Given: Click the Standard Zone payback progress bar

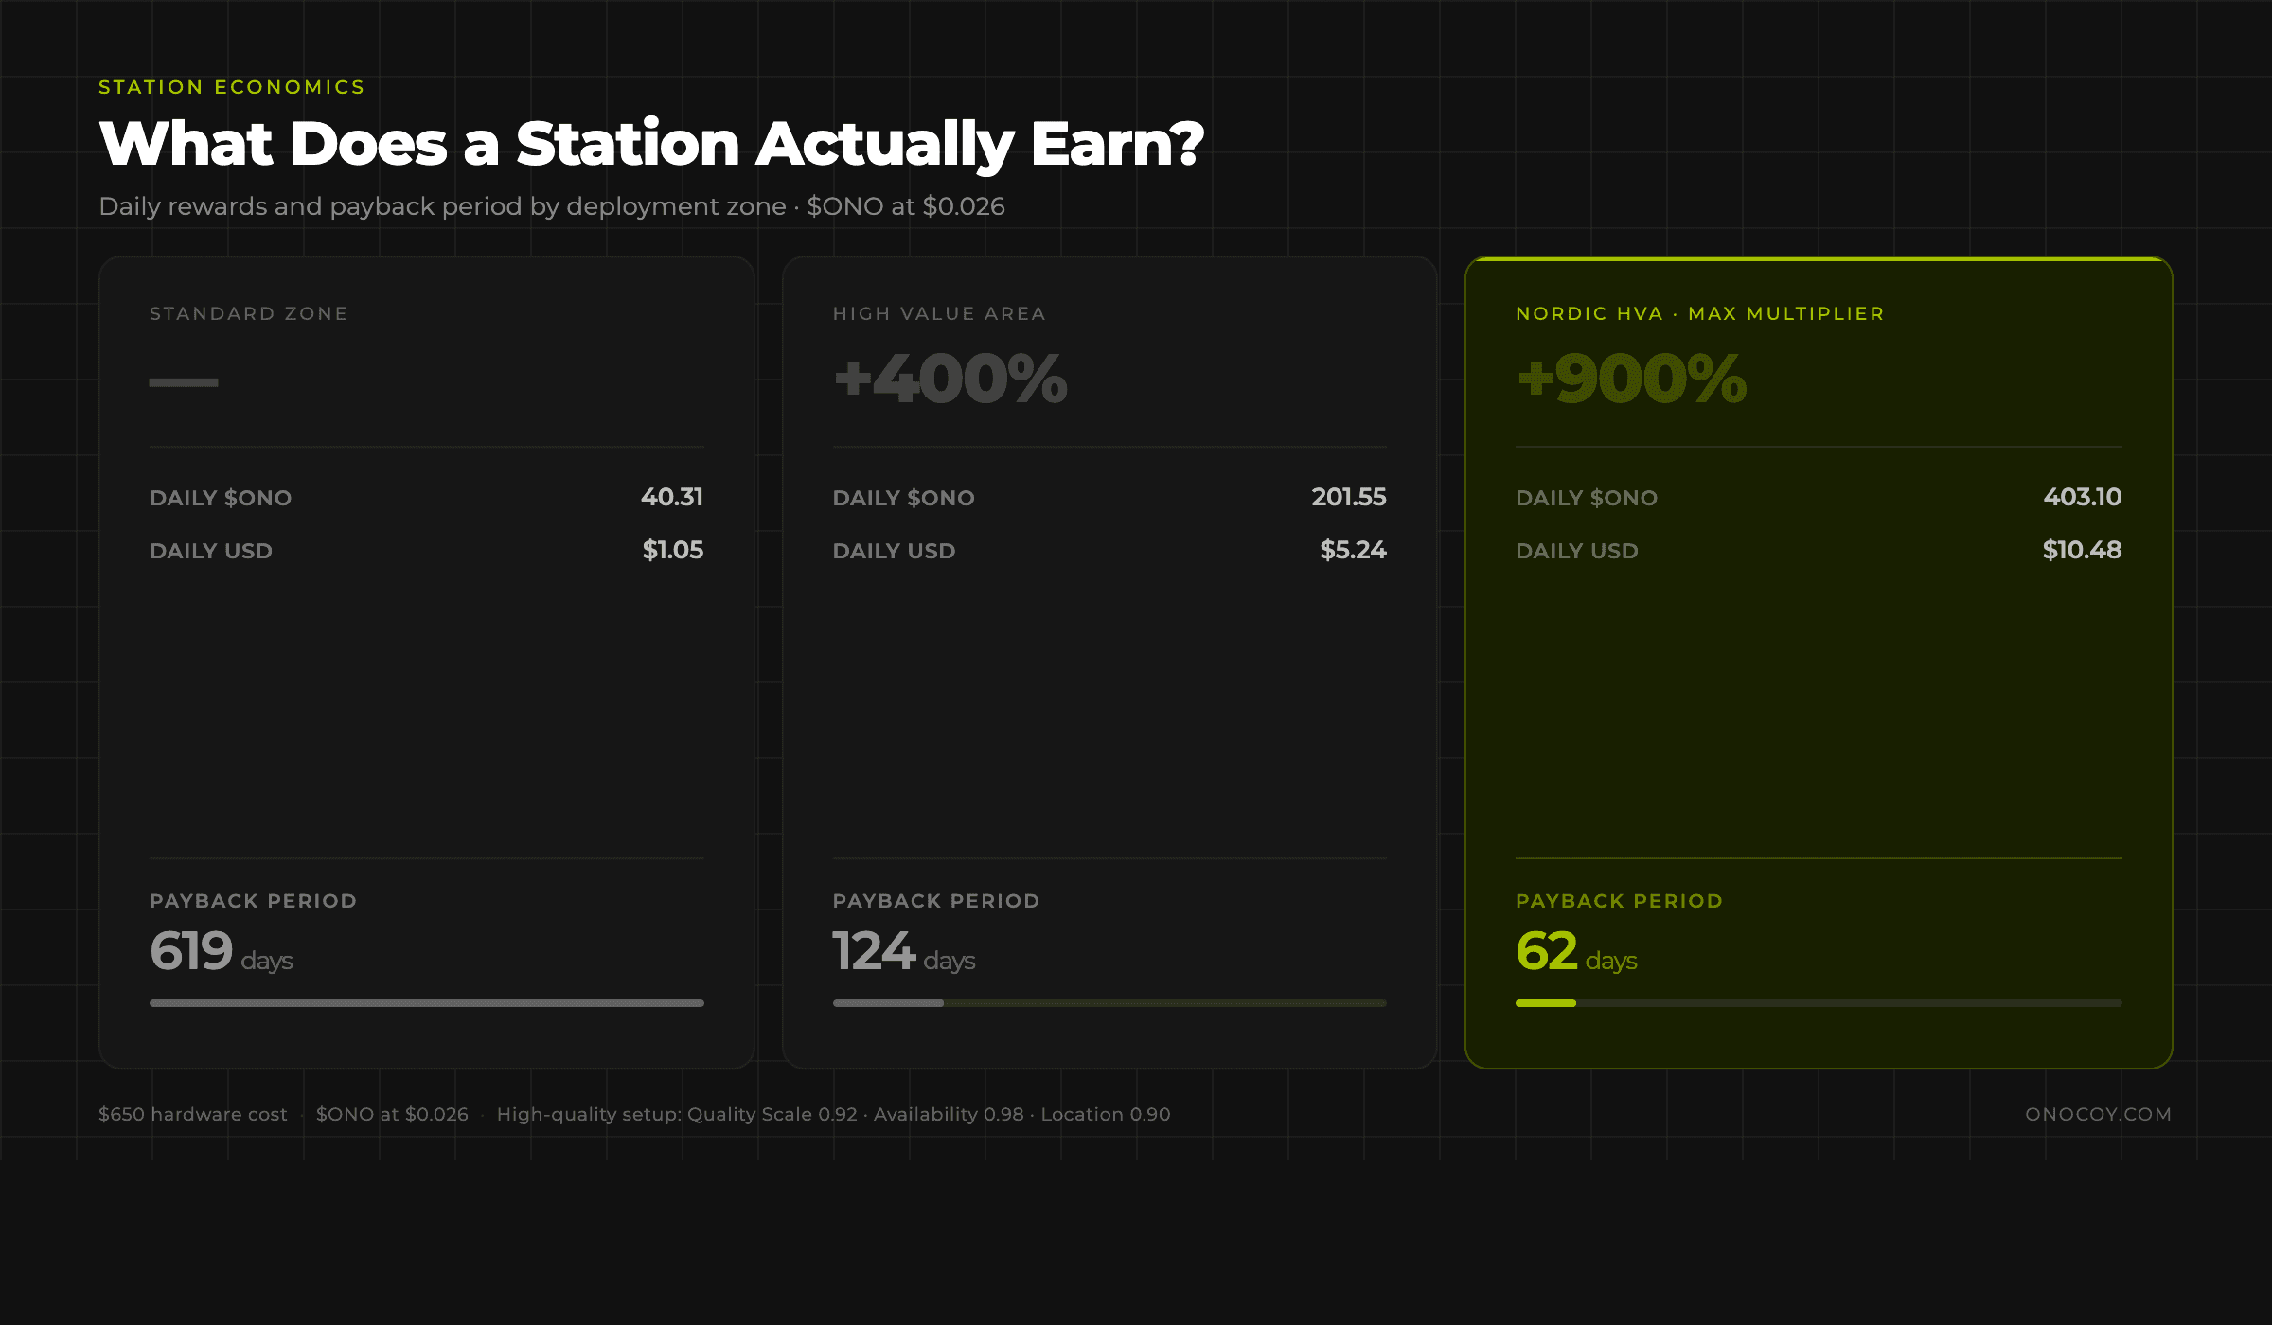Looking at the screenshot, I should [426, 1003].
